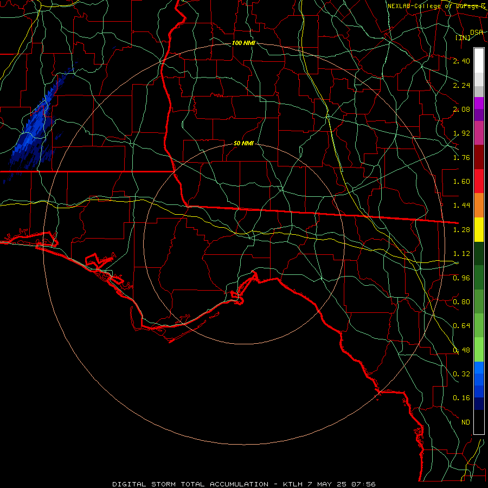Click the 2.08 legend value
488x488 pixels.
[461, 109]
